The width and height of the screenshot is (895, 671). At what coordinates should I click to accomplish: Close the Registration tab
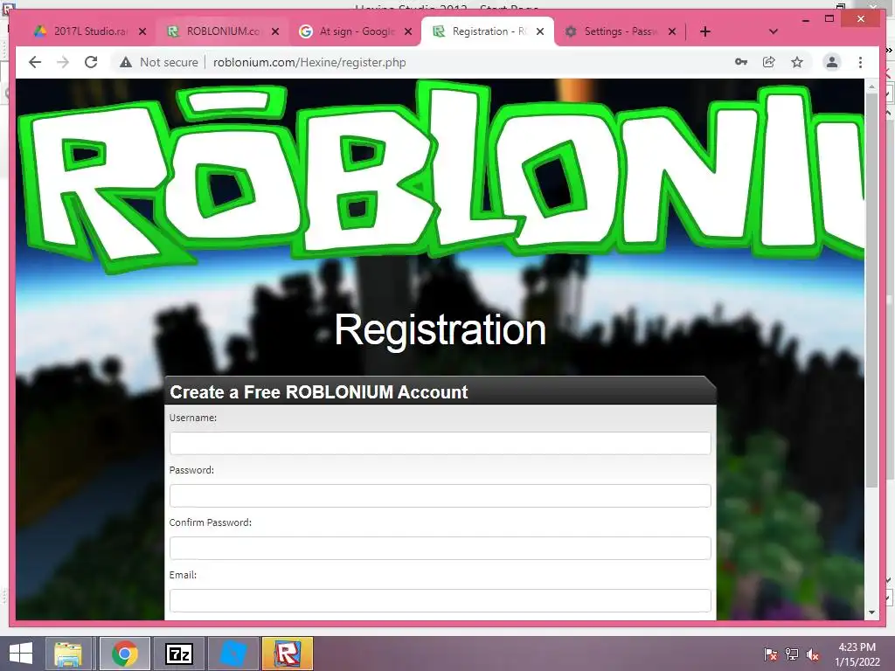540,31
